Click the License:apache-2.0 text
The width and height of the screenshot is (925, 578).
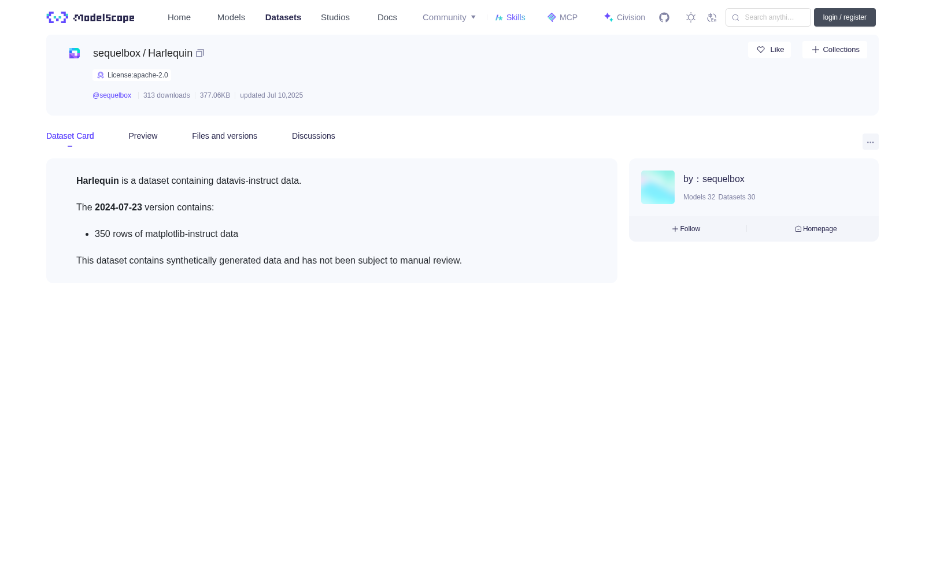tap(138, 75)
